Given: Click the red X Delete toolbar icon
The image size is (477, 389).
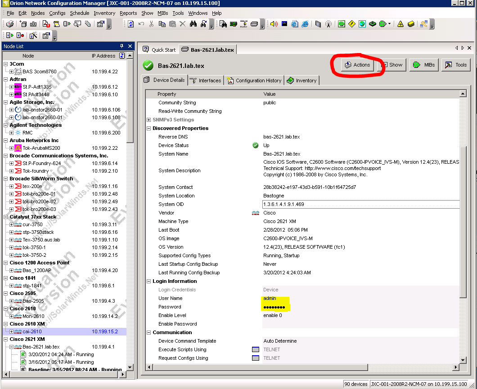Looking at the screenshot, I should coord(183,24).
